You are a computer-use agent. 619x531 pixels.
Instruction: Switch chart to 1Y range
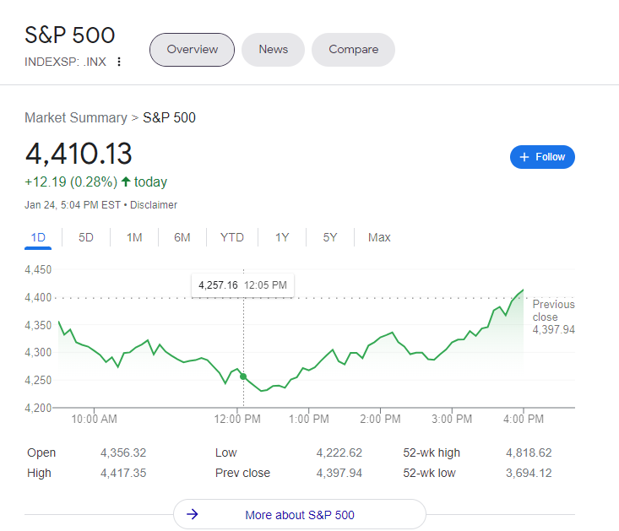coord(282,237)
